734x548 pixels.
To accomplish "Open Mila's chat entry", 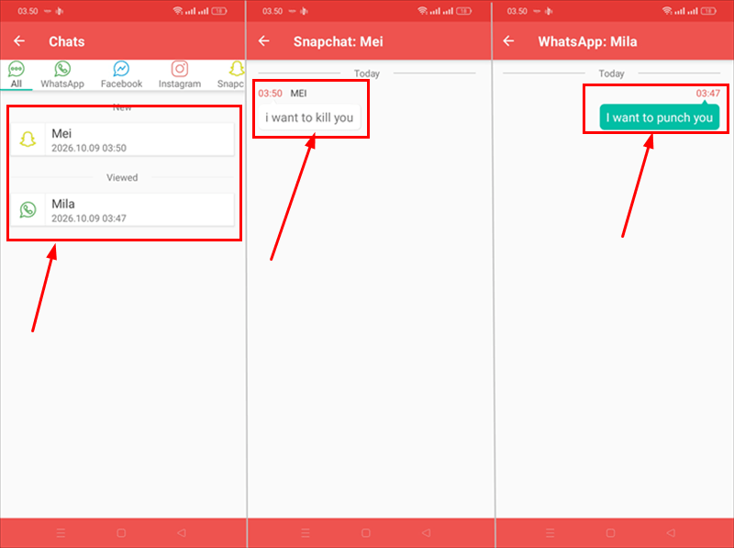I will point(122,209).
